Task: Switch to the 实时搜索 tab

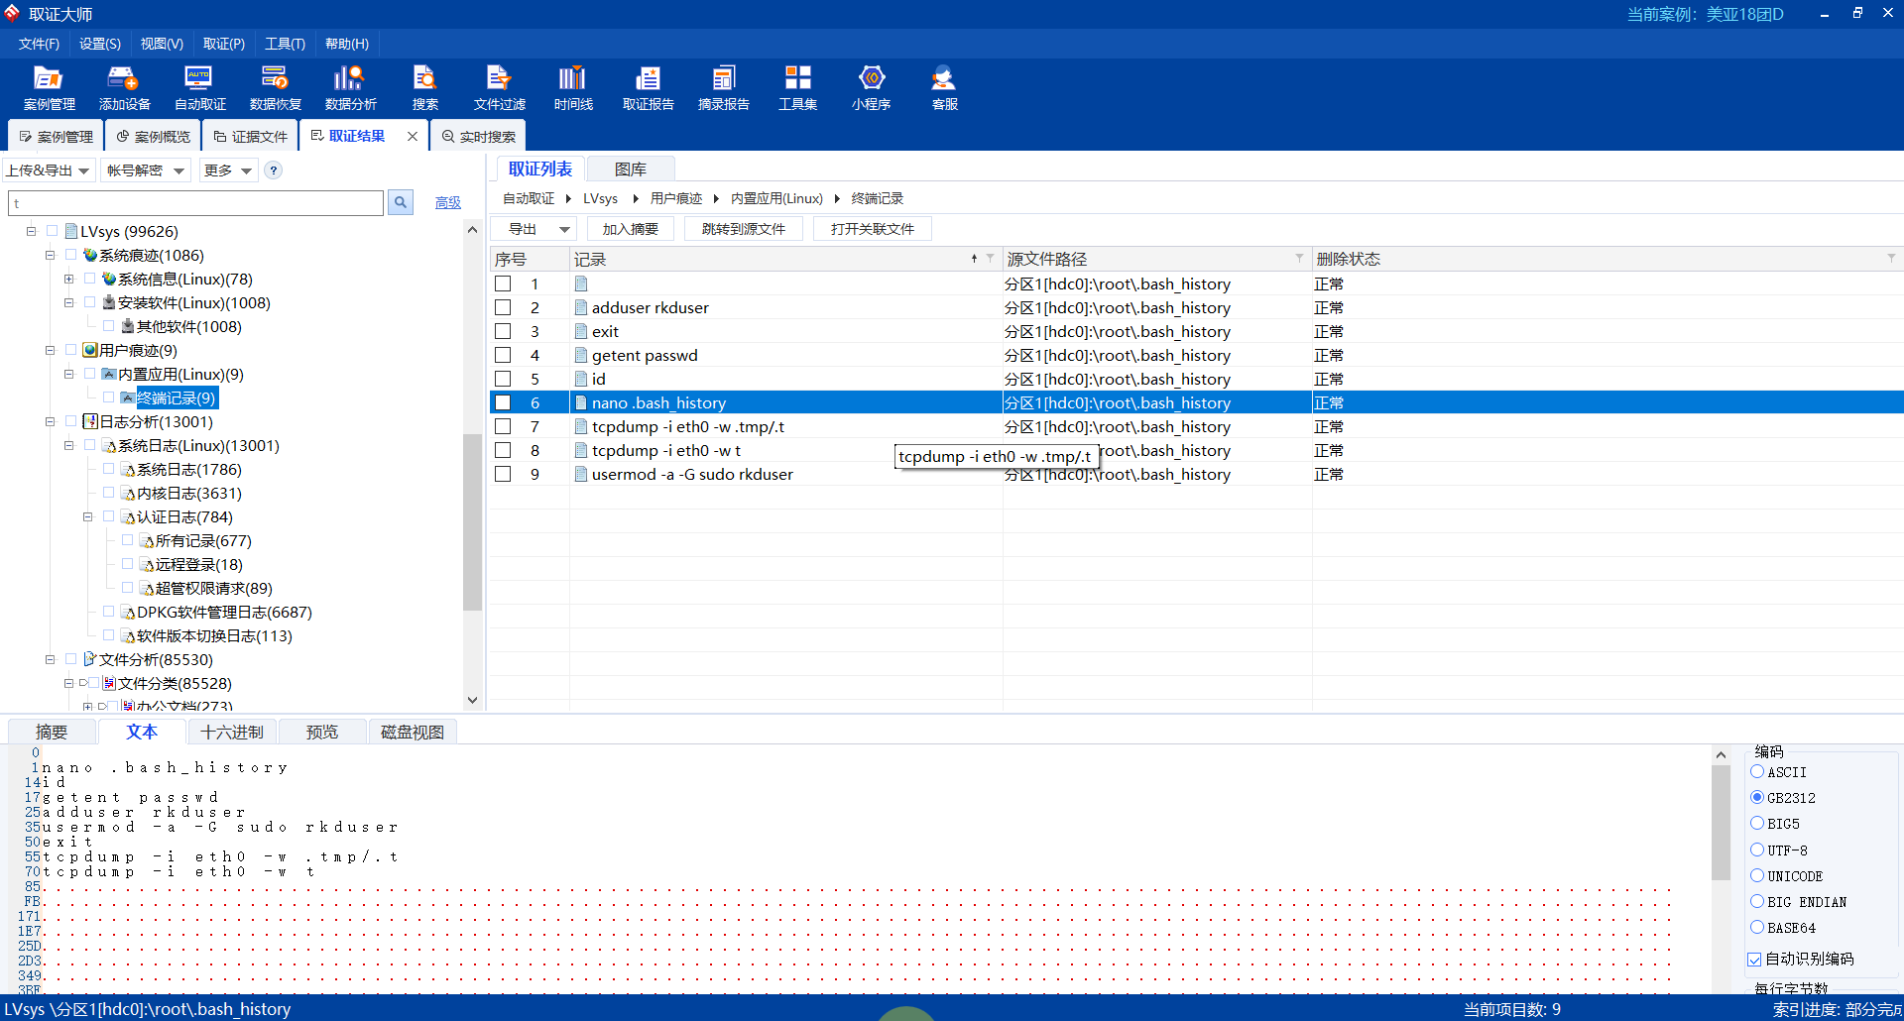Action: click(479, 136)
